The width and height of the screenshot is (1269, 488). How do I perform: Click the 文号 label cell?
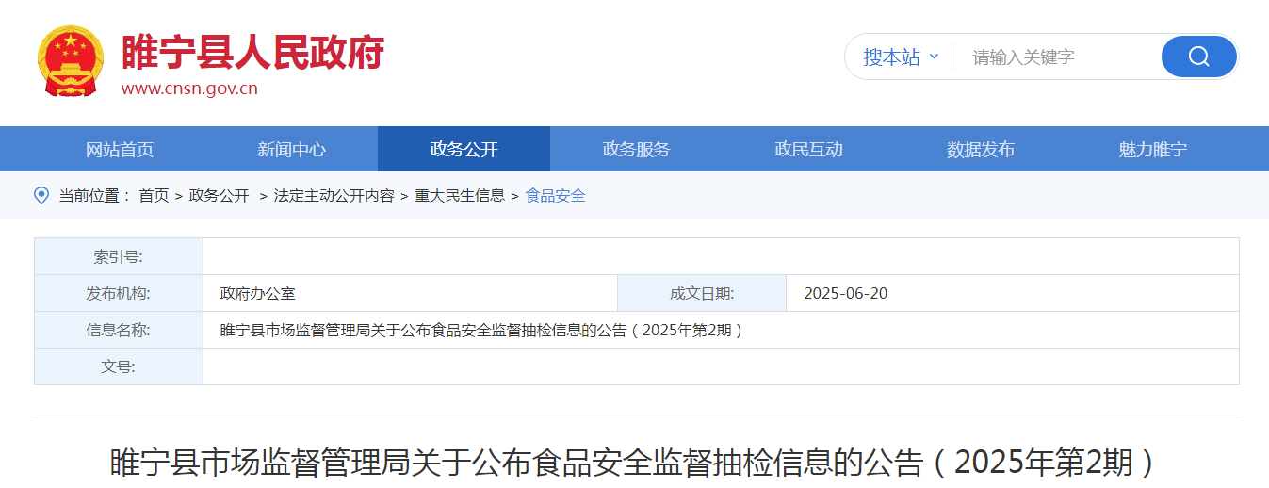click(119, 367)
